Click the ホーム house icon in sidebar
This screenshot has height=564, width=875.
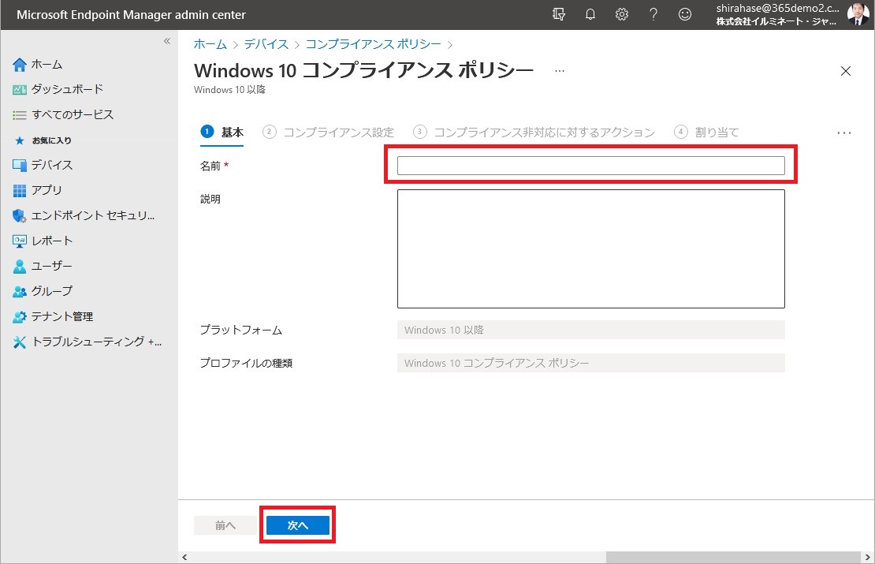click(20, 65)
